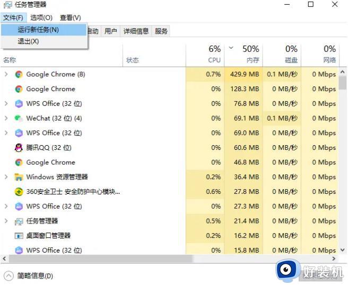Image resolution: width=348 pixels, height=285 pixels.
Task: Maximize the 任务管理器 window
Action: coord(311,4)
